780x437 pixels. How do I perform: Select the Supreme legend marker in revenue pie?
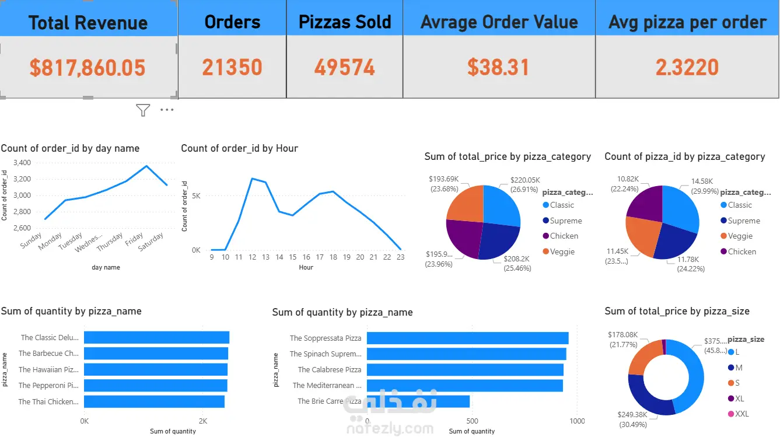coord(545,221)
